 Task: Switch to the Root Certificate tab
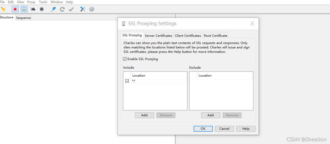(216, 35)
